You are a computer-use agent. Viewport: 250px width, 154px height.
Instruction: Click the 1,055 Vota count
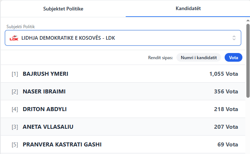pos(224,74)
